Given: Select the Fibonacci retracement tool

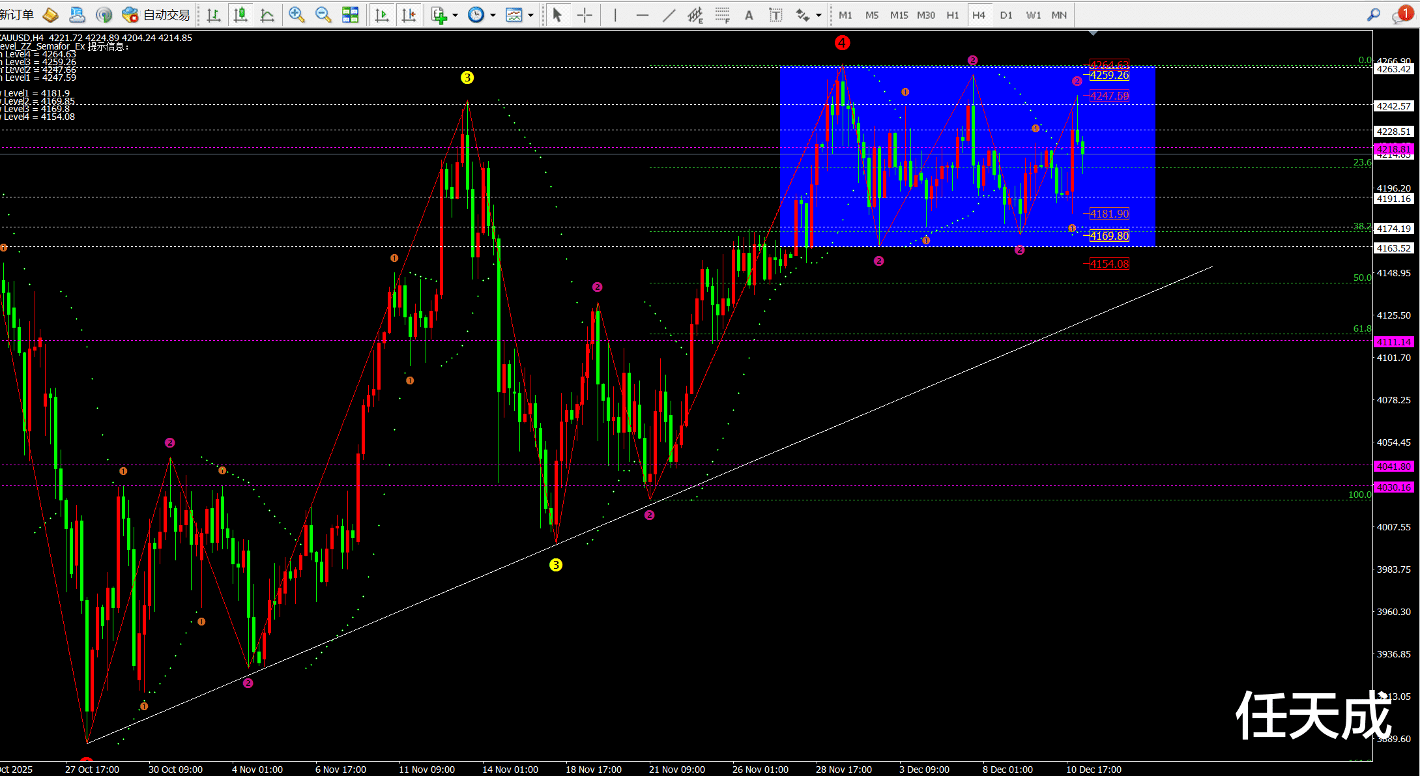Looking at the screenshot, I should [722, 15].
